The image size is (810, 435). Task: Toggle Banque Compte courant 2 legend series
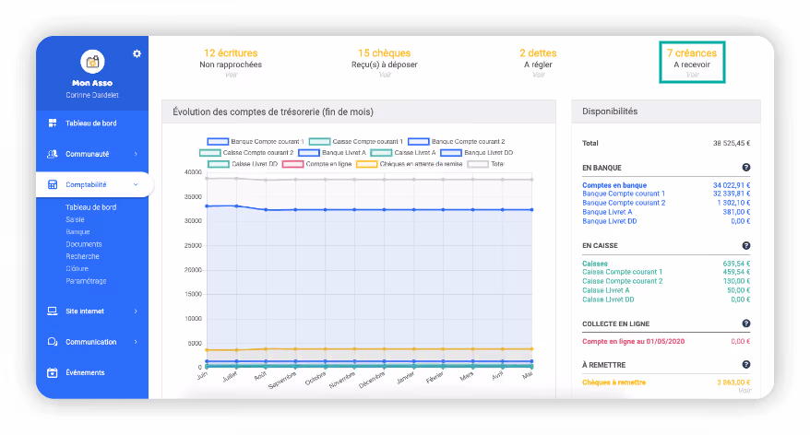(456, 141)
